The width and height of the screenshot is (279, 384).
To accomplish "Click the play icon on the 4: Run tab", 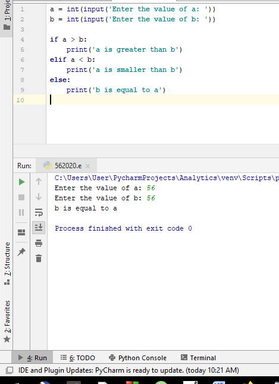I will (x=21, y=358).
